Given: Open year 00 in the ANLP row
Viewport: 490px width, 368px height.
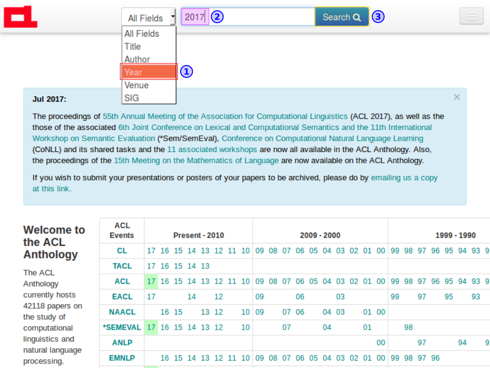Looking at the screenshot, I should [x=381, y=342].
